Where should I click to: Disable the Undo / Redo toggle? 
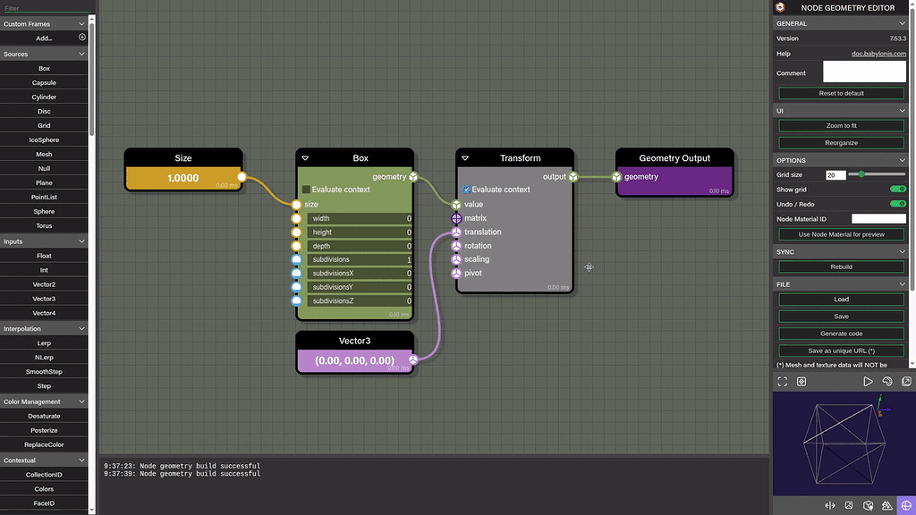pos(897,204)
